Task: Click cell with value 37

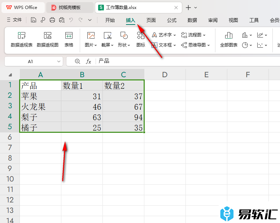Action: click(123, 96)
